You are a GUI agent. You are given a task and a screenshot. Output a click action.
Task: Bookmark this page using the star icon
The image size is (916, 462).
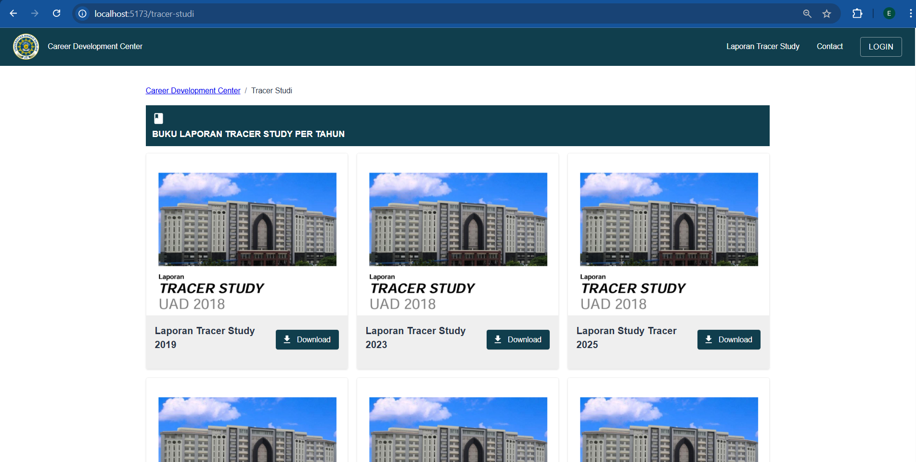point(826,13)
